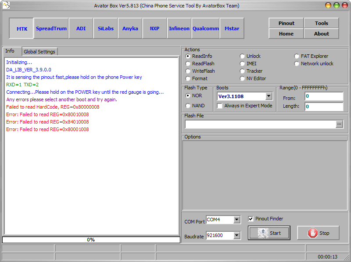Click the 'Any errors please select another boot' line
Image resolution: width=351 pixels, height=262 pixels.
click(61, 99)
